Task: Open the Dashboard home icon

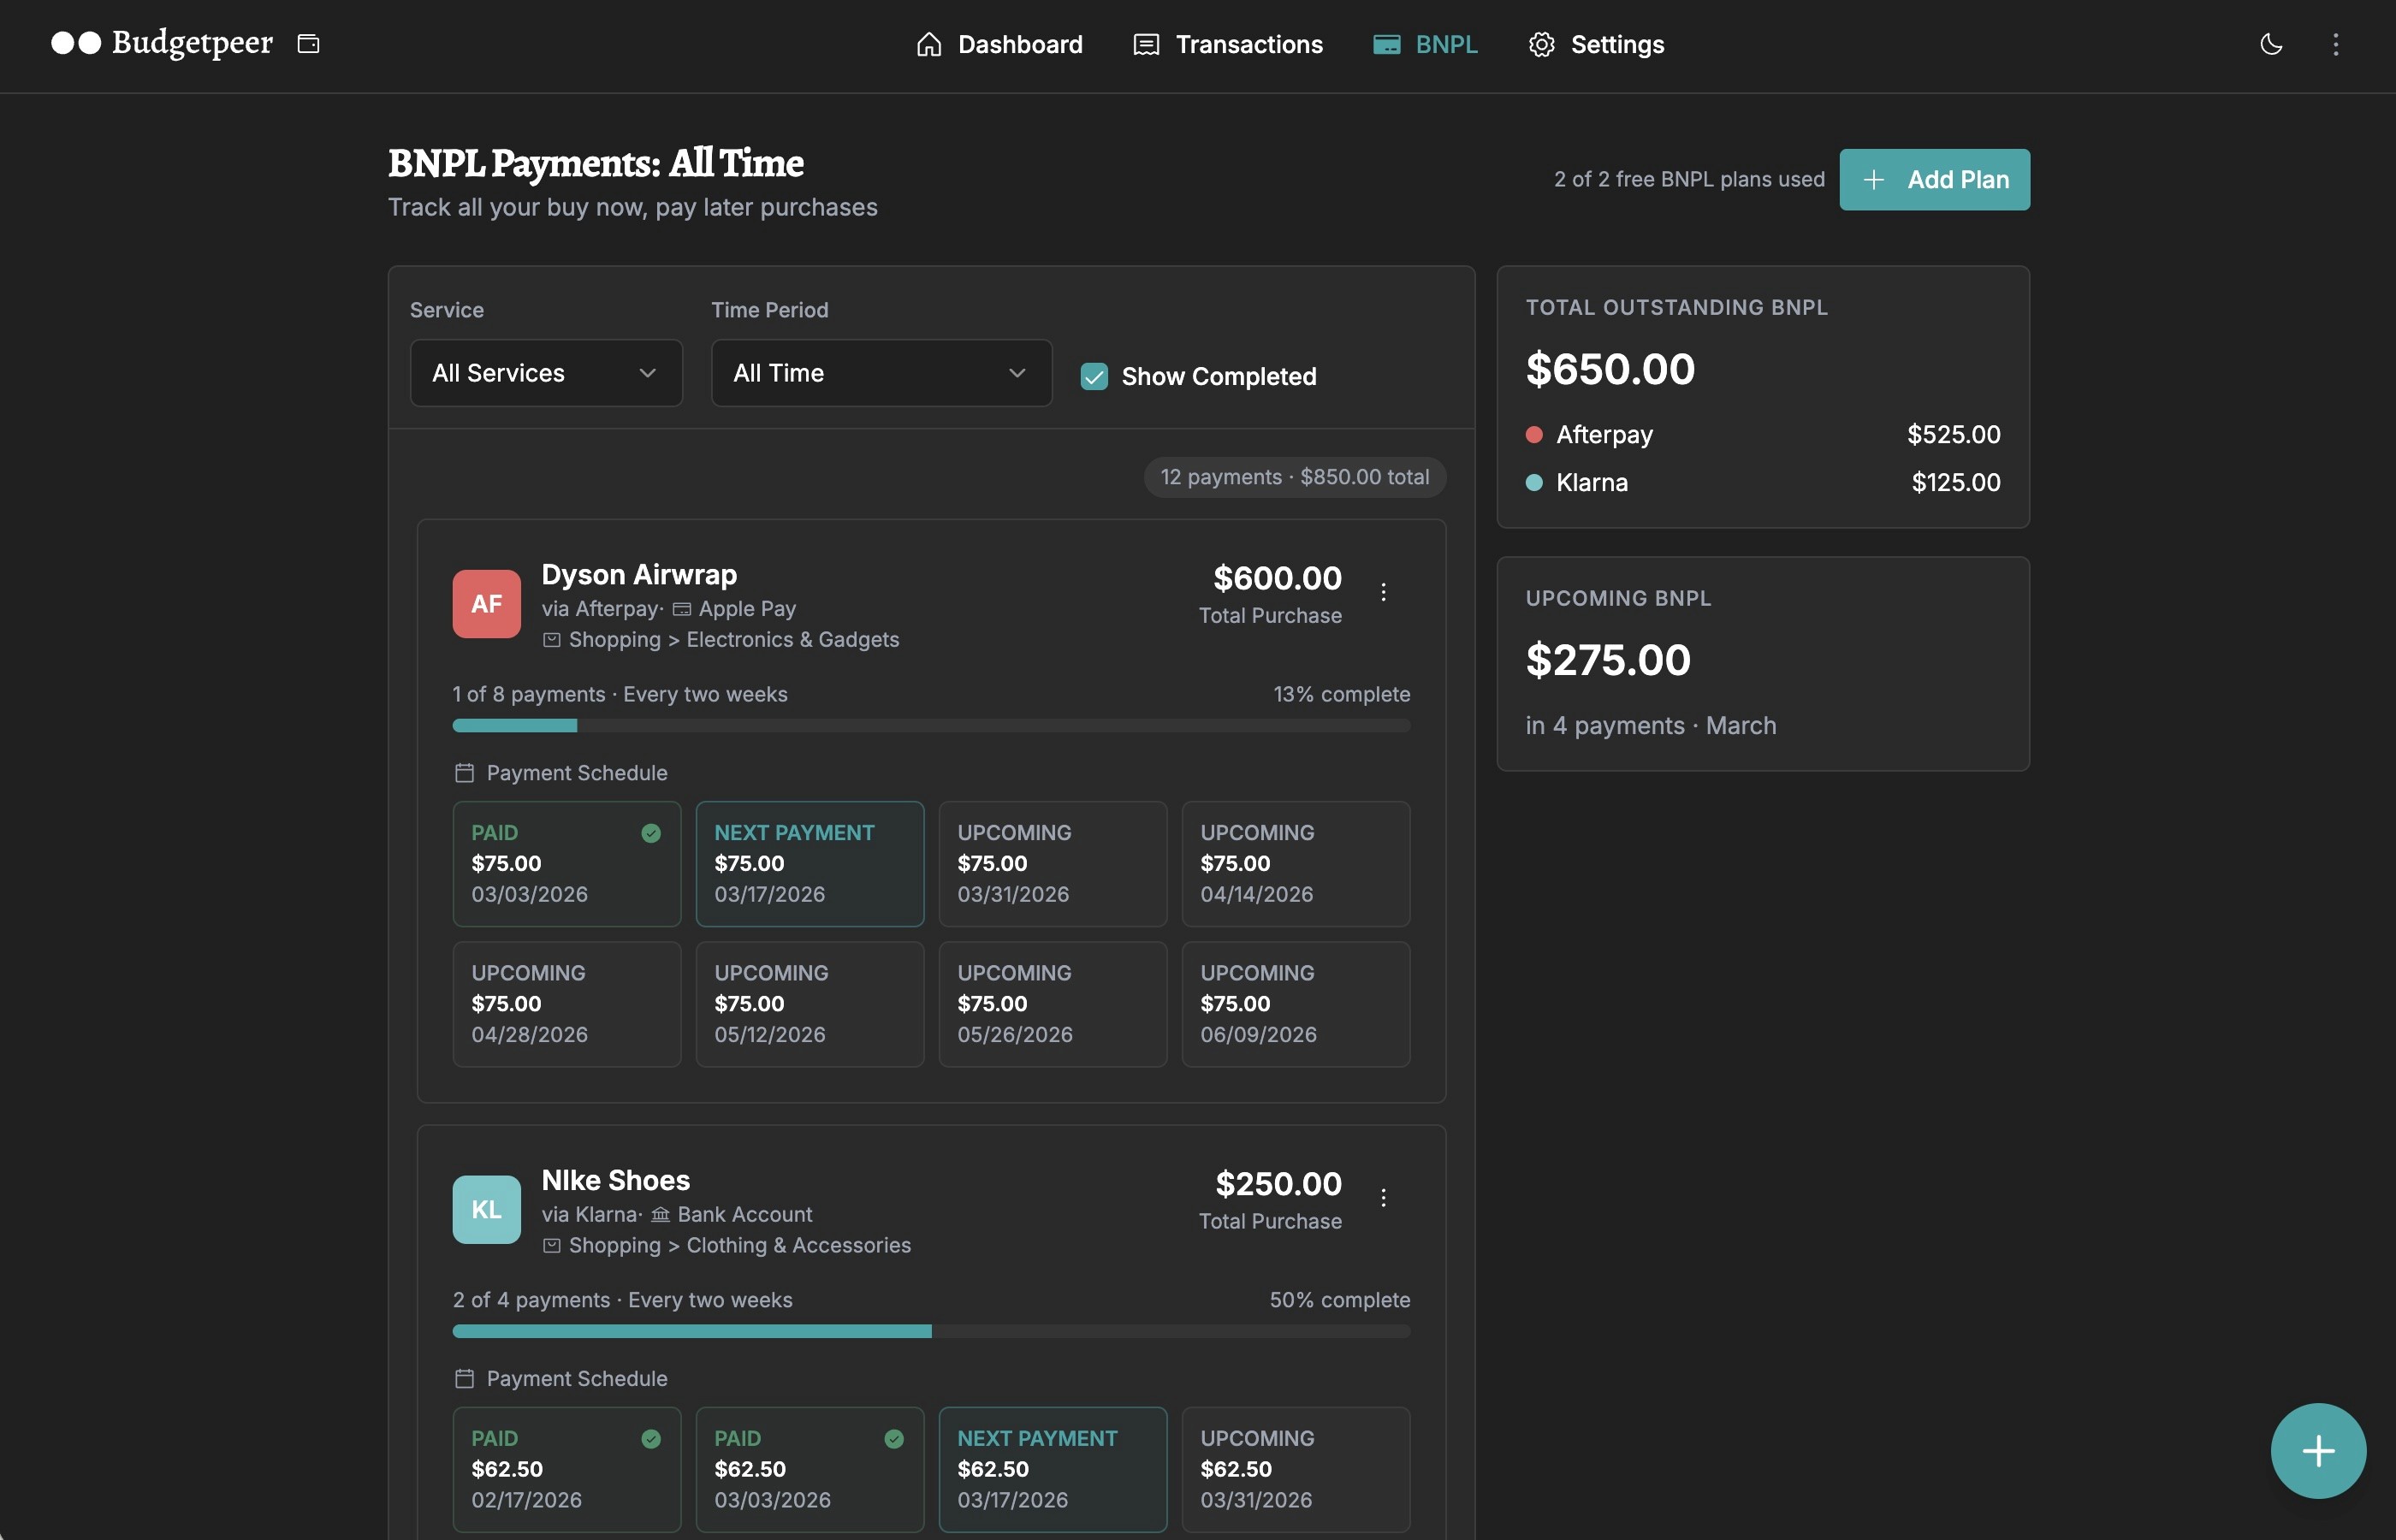Action: point(928,44)
